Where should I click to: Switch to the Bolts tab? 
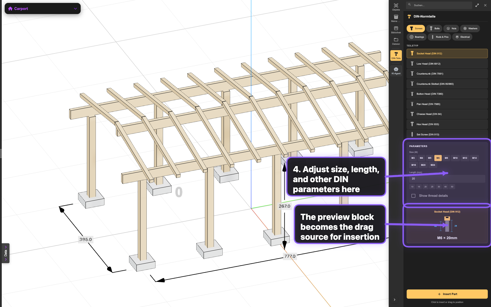tap(434, 28)
